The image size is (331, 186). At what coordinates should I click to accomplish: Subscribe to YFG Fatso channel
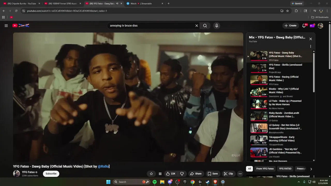click(51, 174)
